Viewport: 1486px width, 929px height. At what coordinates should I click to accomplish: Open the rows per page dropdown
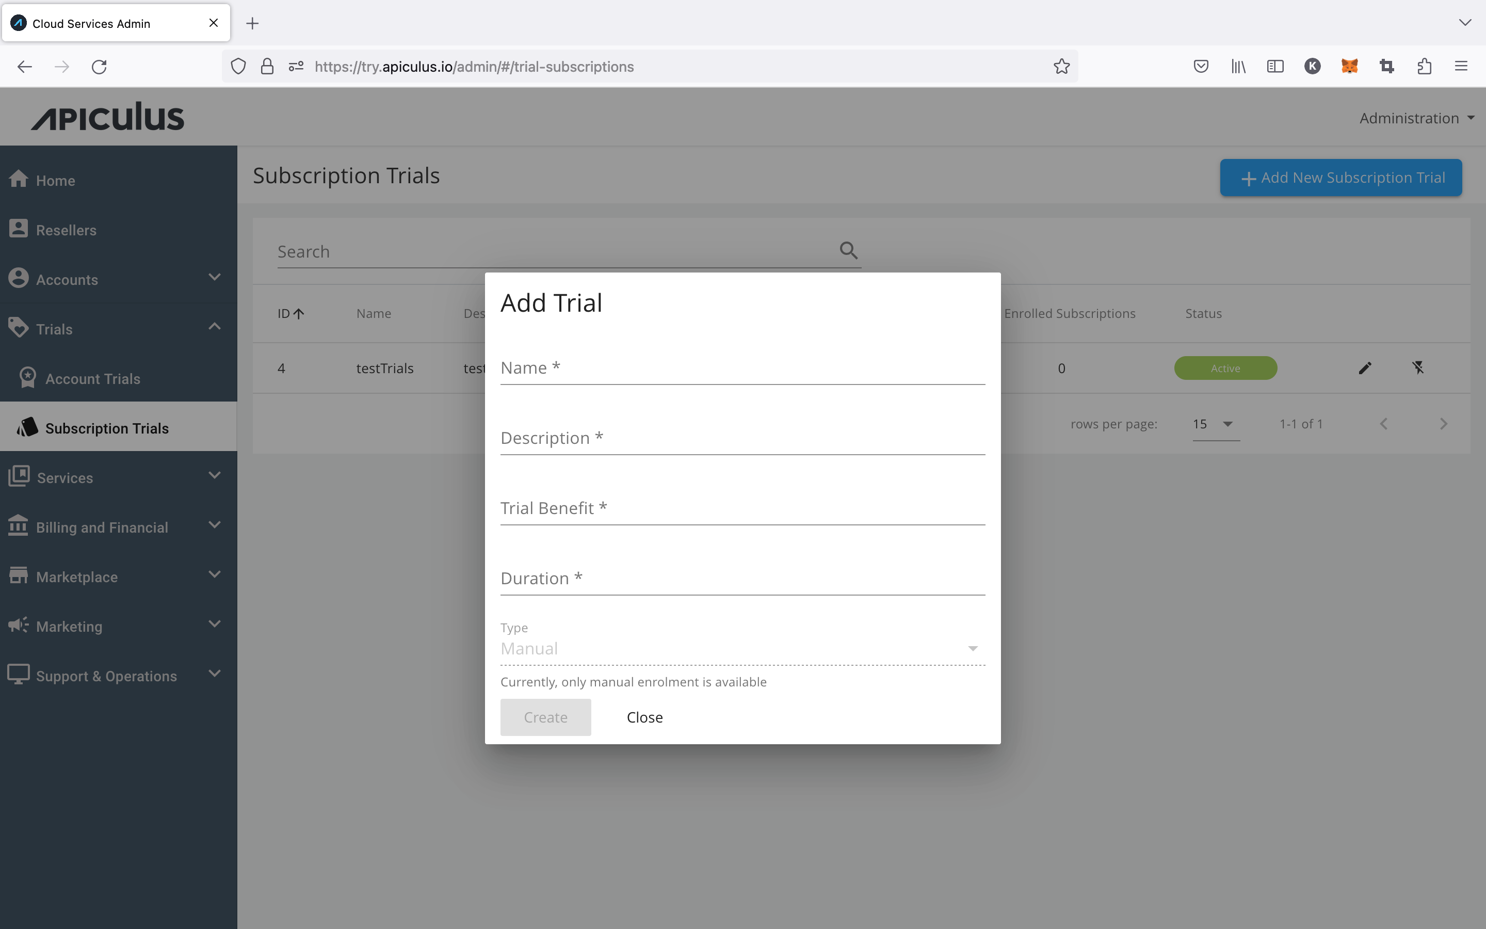click(1215, 424)
